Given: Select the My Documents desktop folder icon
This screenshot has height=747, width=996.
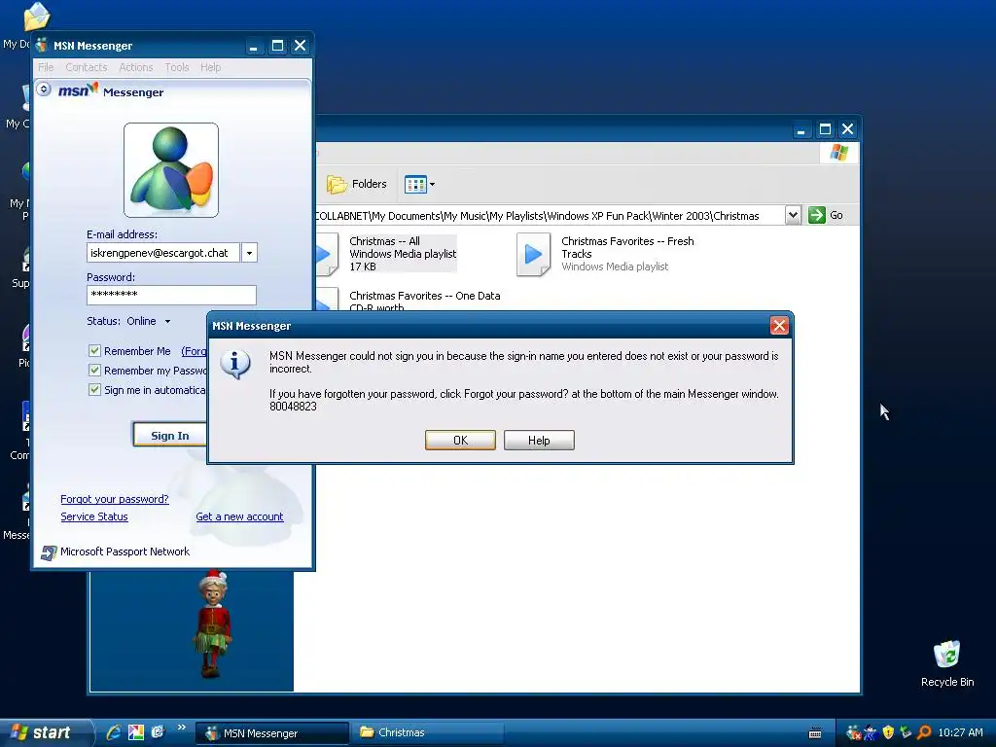Looking at the screenshot, I should tap(36, 17).
